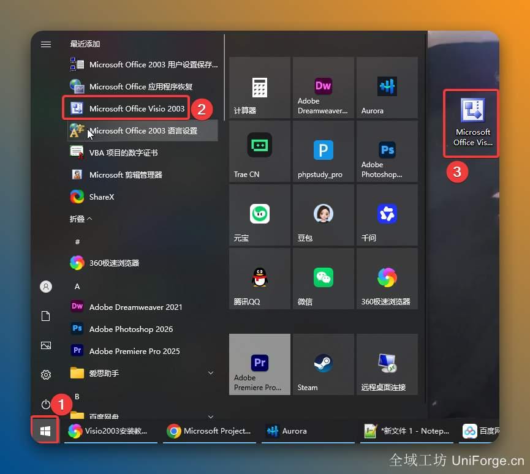Click the 最近添加 section header

pyautogui.click(x=85, y=44)
